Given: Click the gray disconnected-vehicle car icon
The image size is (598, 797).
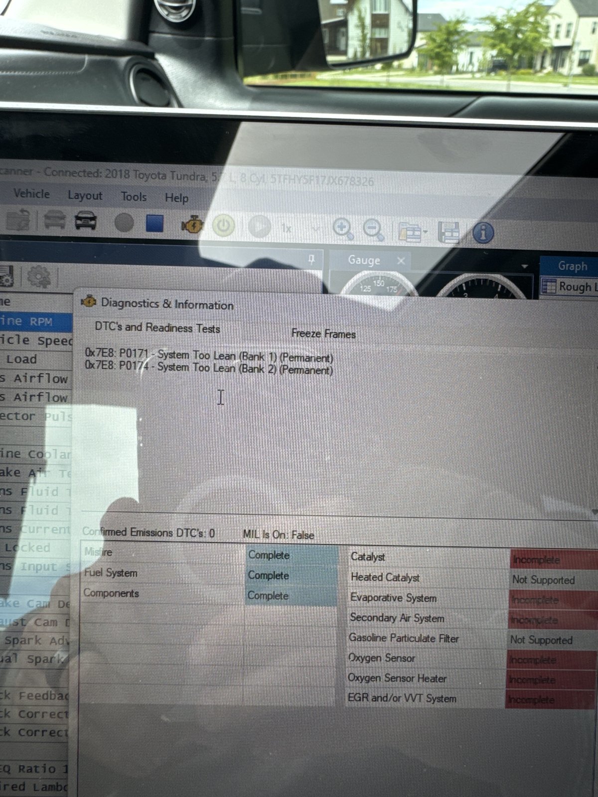Looking at the screenshot, I should (x=54, y=220).
